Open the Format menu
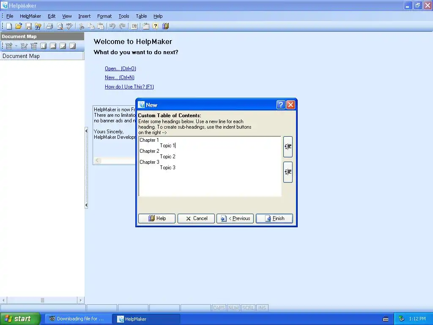This screenshot has width=433, height=325. click(104, 16)
